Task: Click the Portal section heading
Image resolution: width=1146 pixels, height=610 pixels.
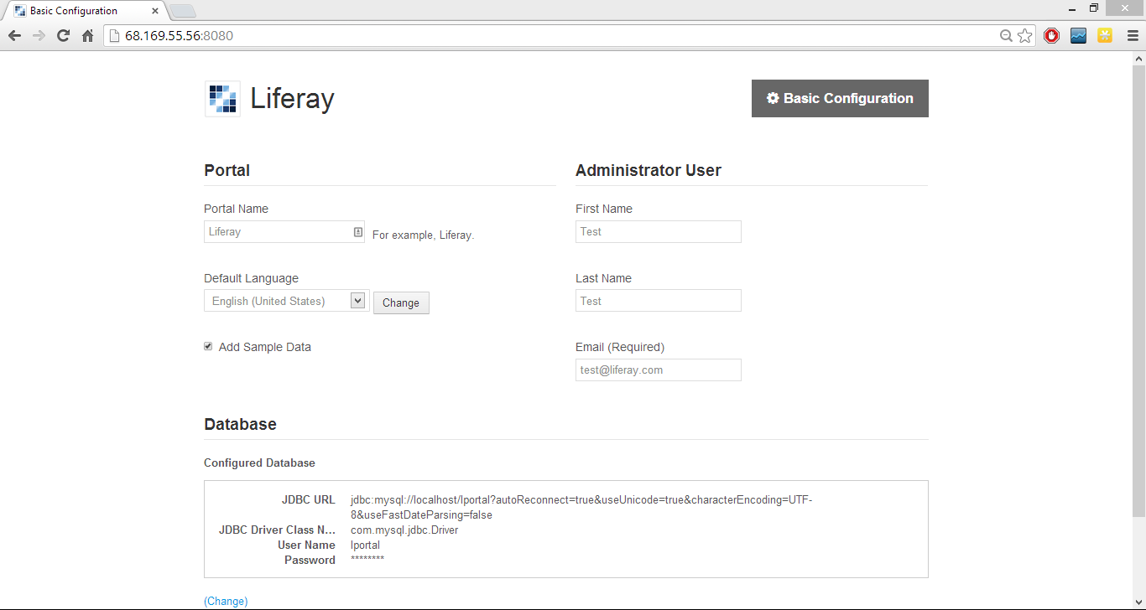Action: pos(227,170)
